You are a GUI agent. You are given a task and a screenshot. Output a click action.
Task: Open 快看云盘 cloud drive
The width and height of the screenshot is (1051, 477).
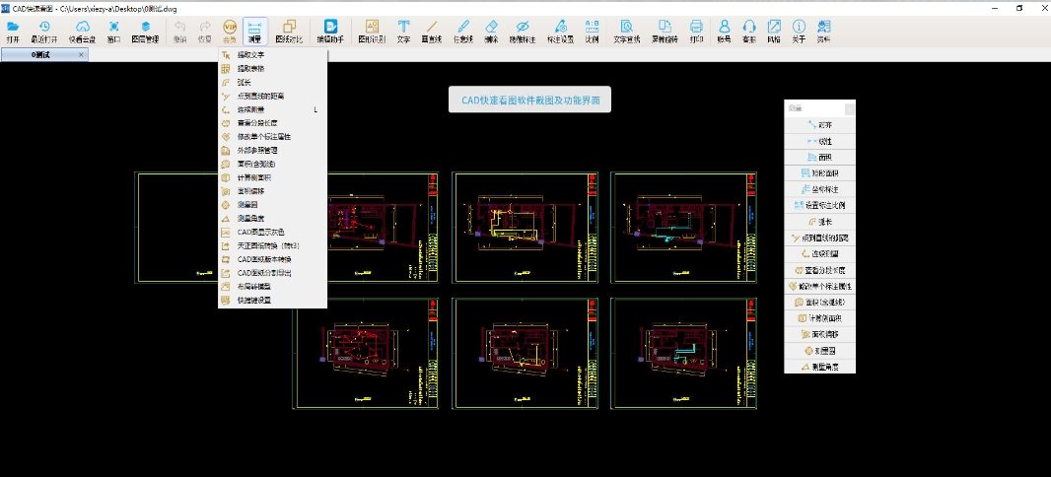tap(83, 32)
